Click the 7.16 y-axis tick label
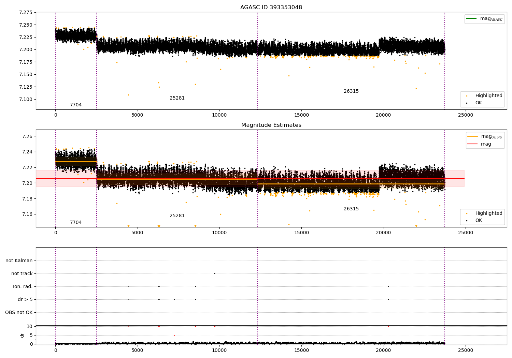 pyautogui.click(x=27, y=214)
